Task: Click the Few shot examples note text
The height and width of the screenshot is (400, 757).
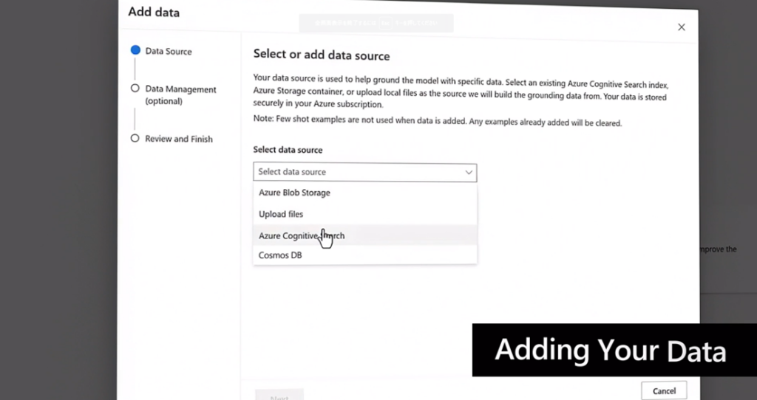Action: (x=438, y=120)
